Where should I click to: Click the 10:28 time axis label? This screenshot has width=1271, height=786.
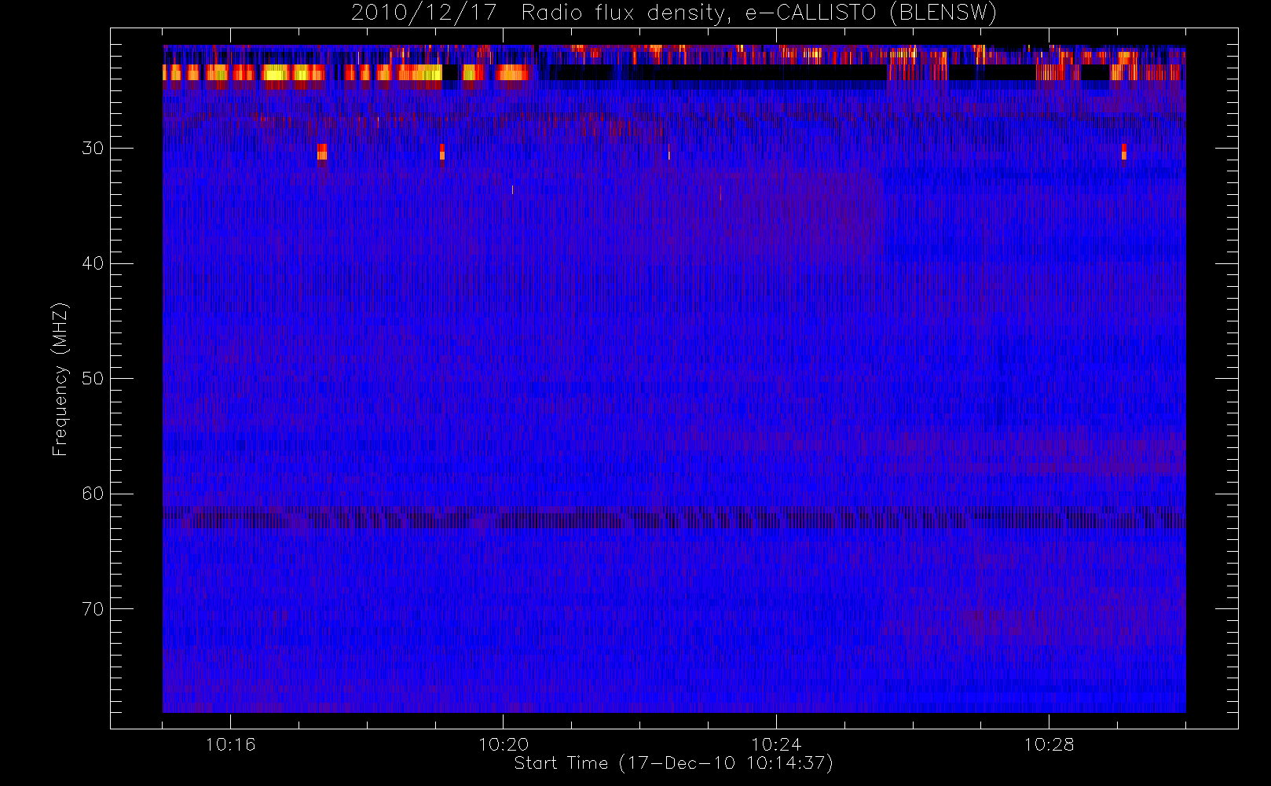1049,744
